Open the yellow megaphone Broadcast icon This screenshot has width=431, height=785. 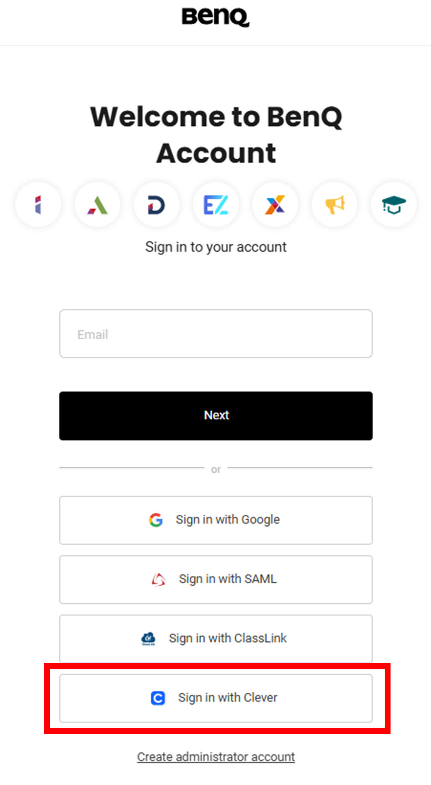coord(334,204)
